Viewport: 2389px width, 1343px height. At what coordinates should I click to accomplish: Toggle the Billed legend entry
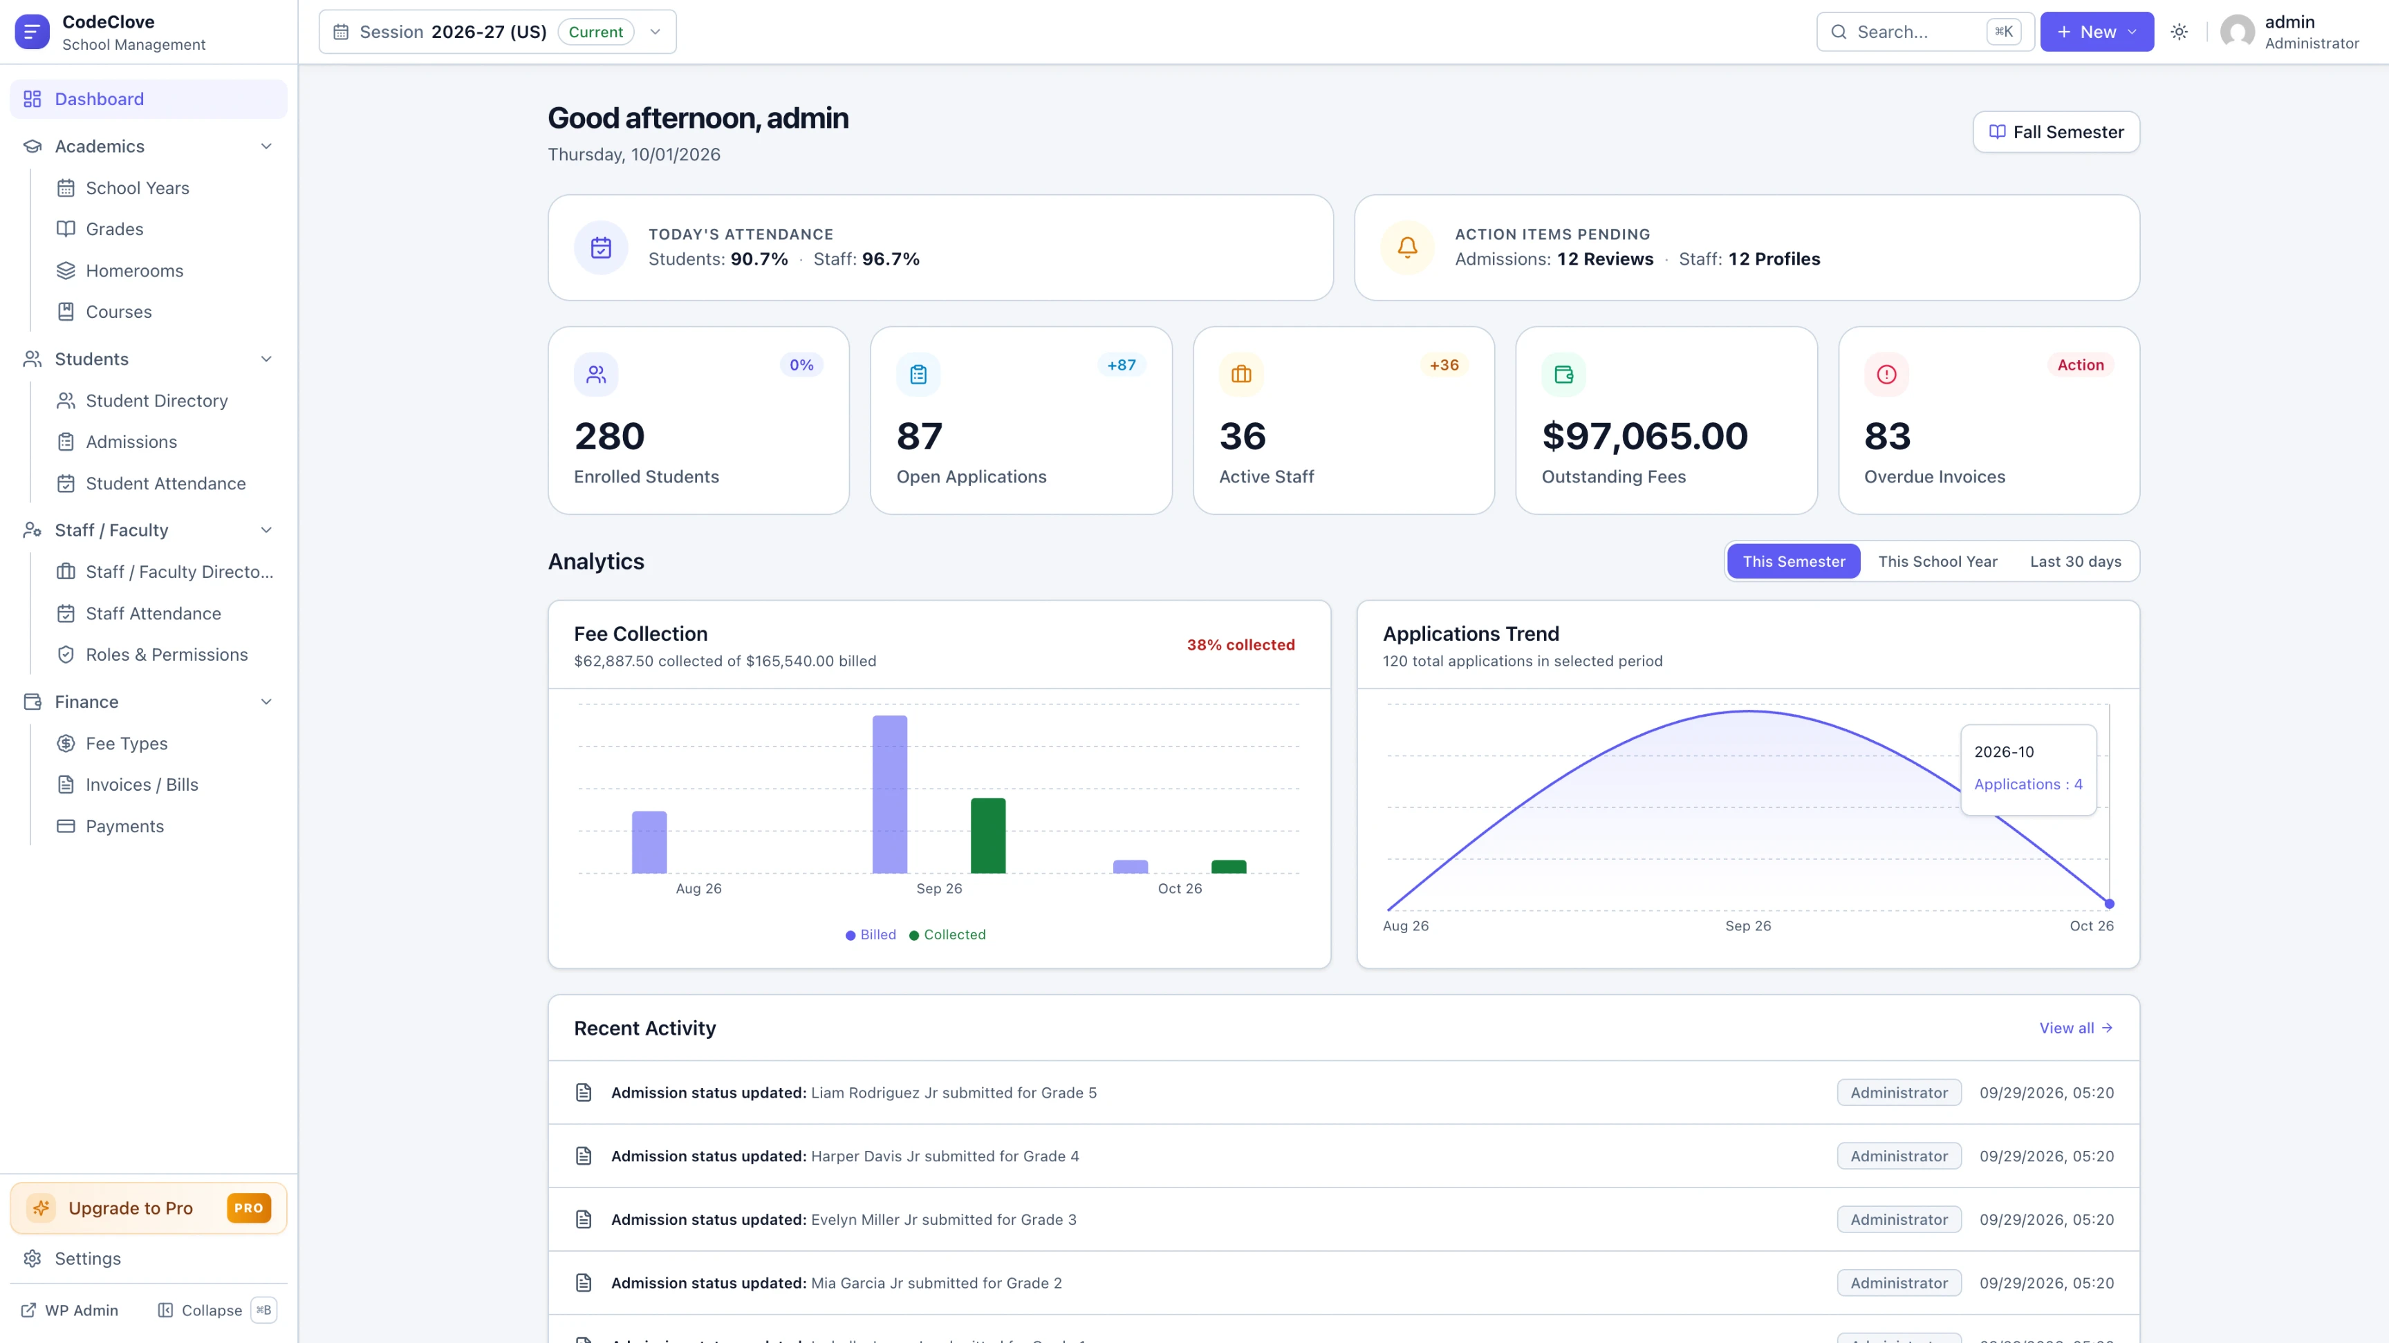coord(871,935)
